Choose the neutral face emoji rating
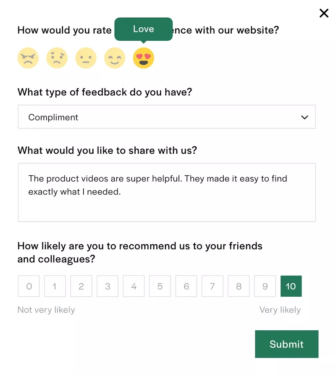The image size is (336, 374). [x=86, y=58]
